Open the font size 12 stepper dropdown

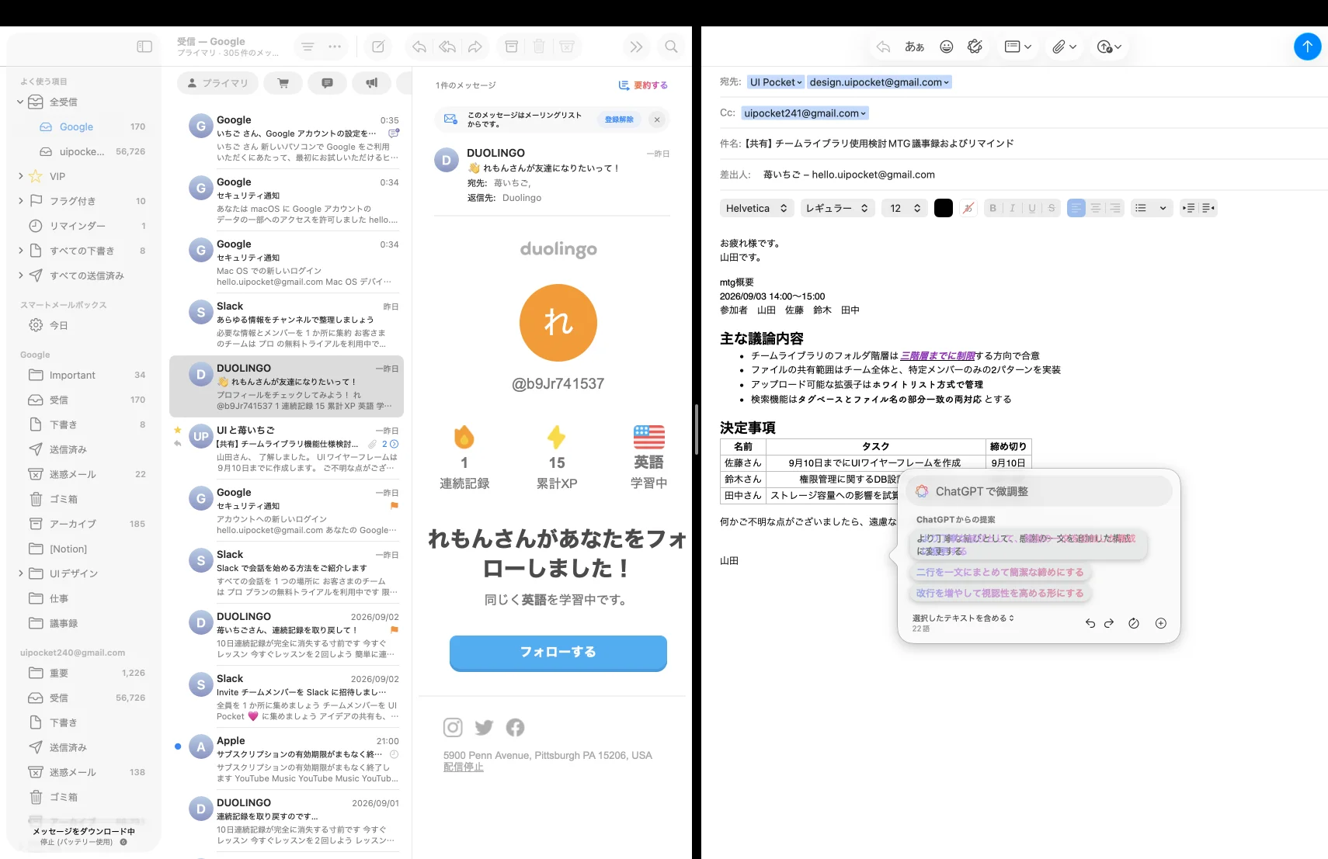coord(905,208)
